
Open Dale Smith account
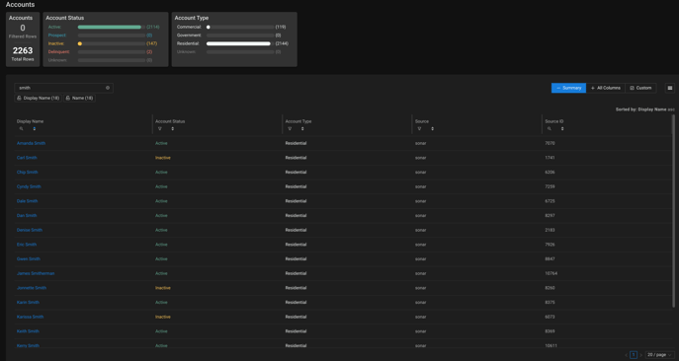(27, 201)
